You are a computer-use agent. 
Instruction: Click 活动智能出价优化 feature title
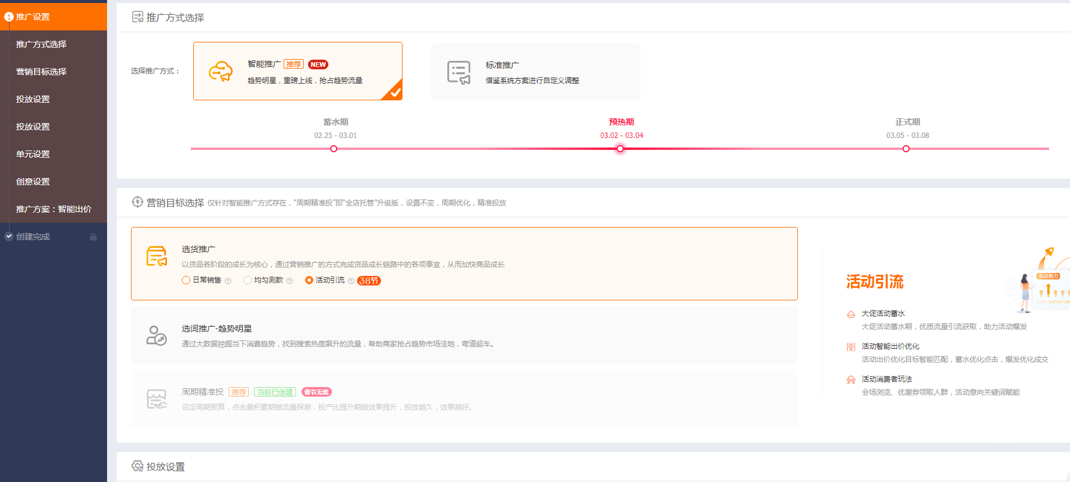(890, 346)
